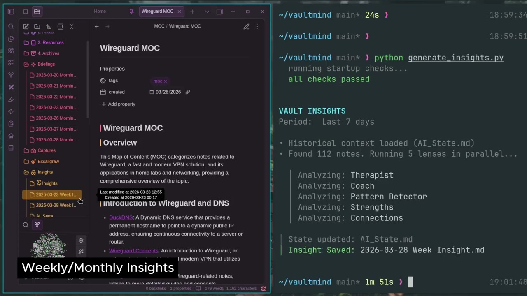
Task: Collapse all folders in explorer
Action: [72, 26]
